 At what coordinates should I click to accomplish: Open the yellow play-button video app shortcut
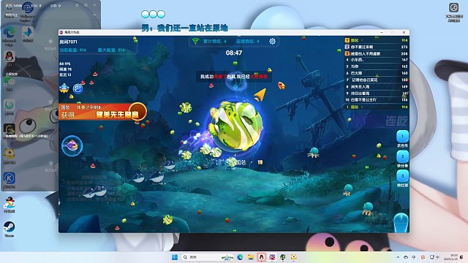point(10,156)
